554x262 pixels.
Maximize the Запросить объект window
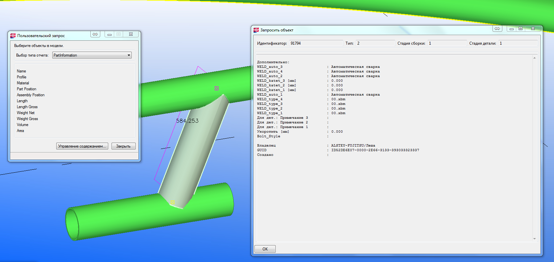(x=521, y=29)
